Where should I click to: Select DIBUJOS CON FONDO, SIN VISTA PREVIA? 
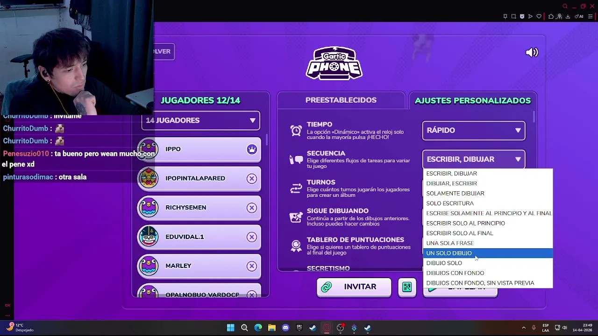[x=488, y=283]
